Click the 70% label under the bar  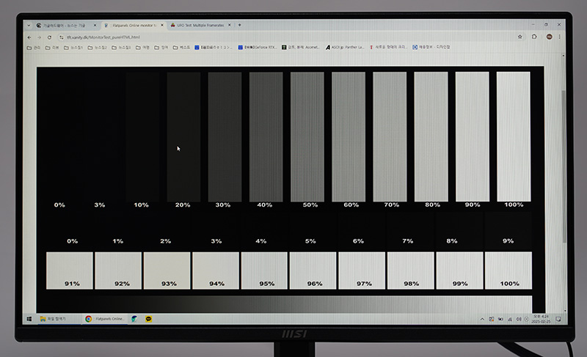[x=392, y=205]
